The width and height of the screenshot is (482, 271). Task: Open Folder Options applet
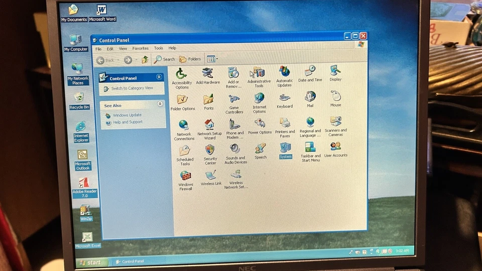(x=182, y=102)
